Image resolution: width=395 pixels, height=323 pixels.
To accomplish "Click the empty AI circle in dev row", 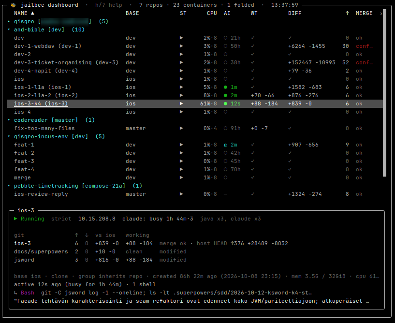I will click(225, 38).
